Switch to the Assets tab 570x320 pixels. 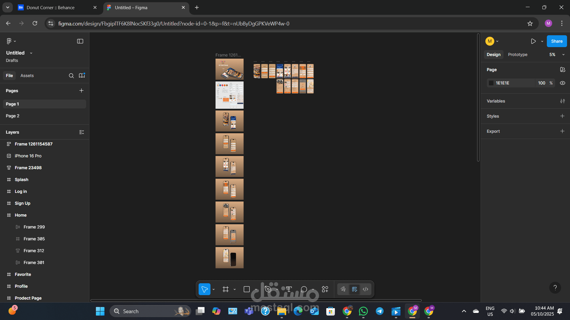[x=27, y=76]
